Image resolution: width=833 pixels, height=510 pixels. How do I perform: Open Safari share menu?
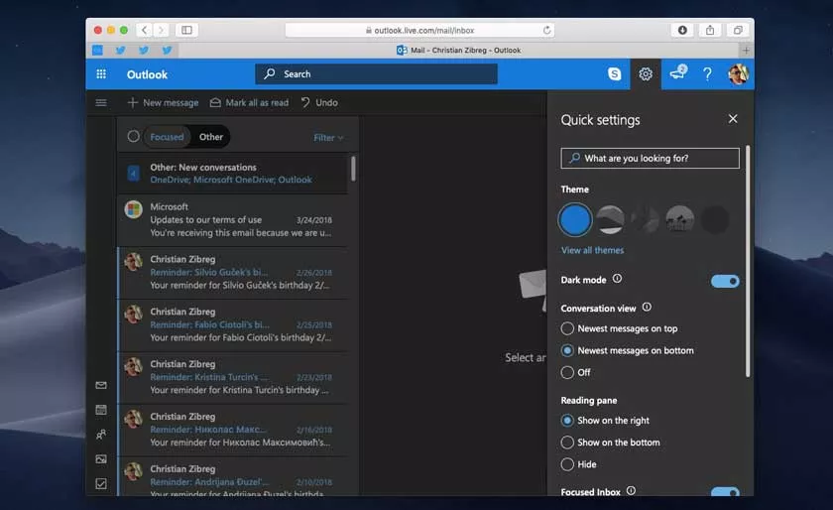click(x=710, y=30)
